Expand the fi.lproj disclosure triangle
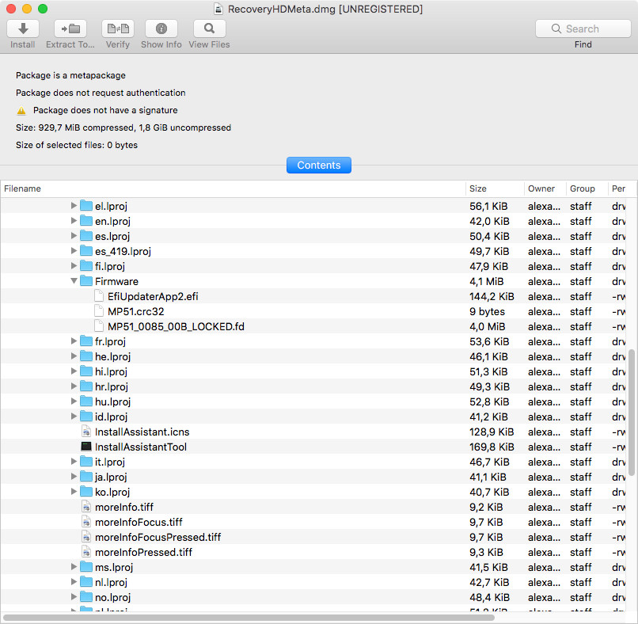This screenshot has height=624, width=638. click(x=74, y=266)
